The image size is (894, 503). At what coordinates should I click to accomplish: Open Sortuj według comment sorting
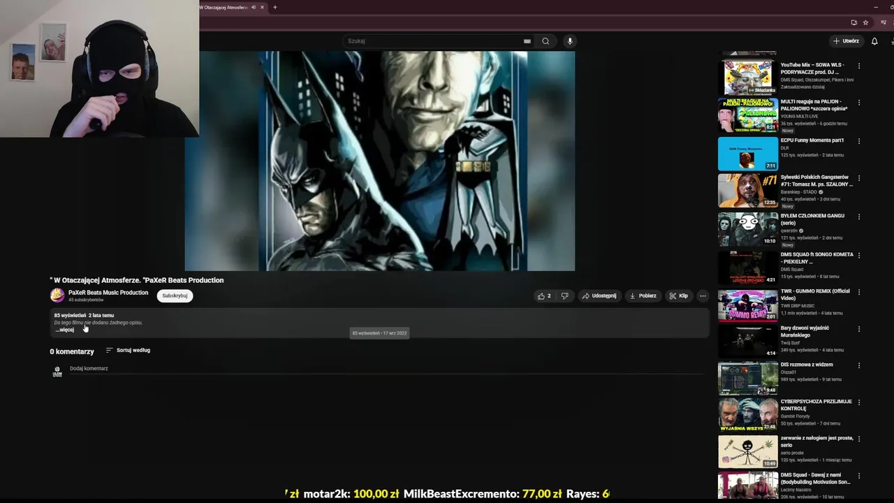128,350
